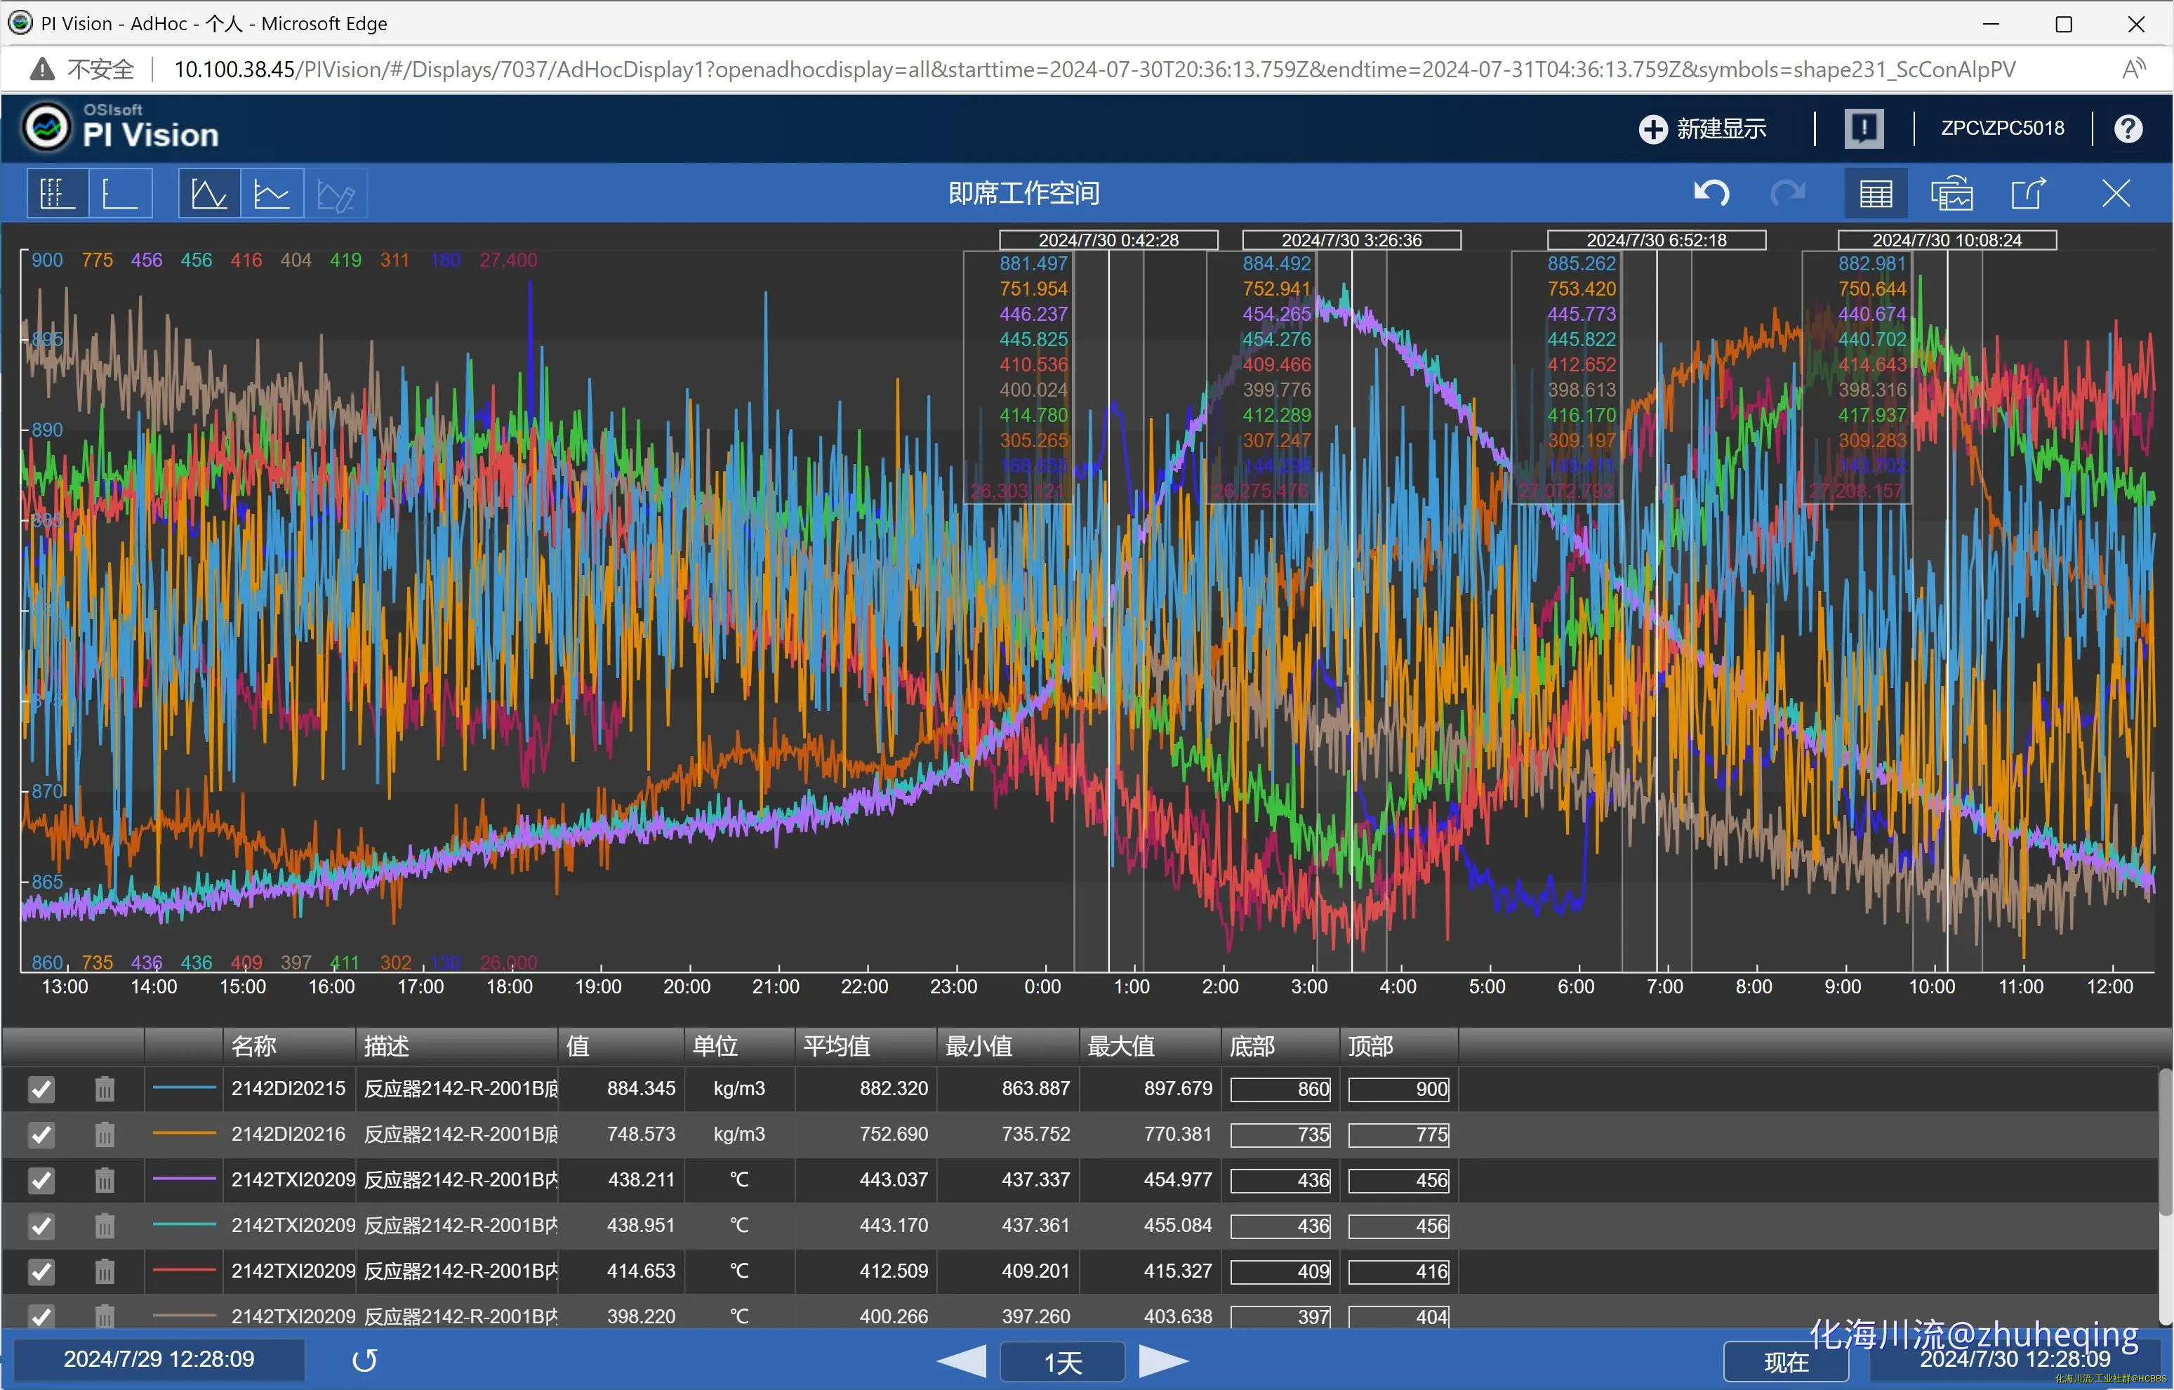Screen dimensions: 2174x1390
Task: Choose the multi-trend chart icon
Action: point(272,193)
